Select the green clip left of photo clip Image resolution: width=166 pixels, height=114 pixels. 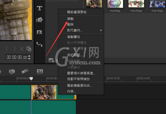pos(15,92)
